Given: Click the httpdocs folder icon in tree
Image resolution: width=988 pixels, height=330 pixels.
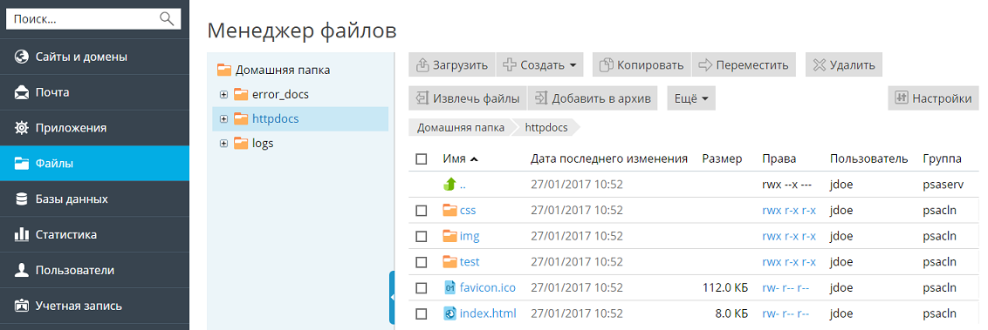Looking at the screenshot, I should (x=241, y=118).
